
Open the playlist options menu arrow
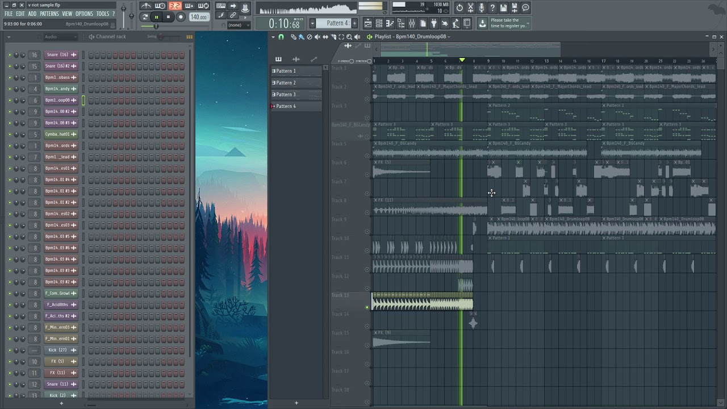273,36
